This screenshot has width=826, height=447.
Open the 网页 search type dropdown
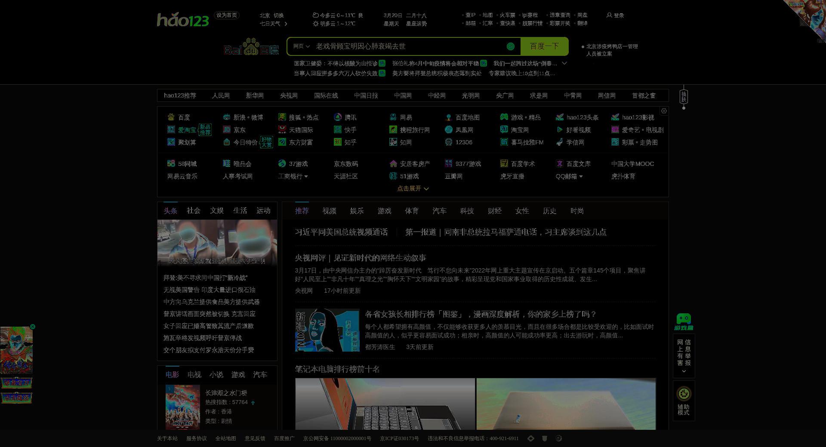click(301, 46)
